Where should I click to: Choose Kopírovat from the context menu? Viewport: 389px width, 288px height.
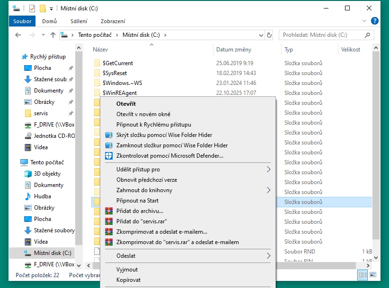coord(128,280)
